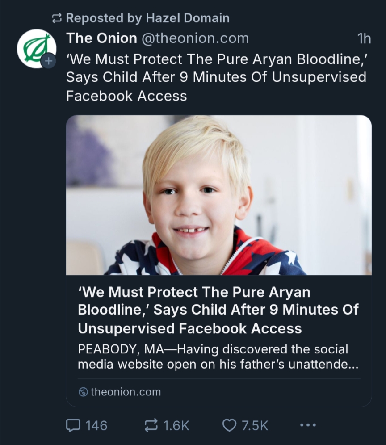Click the 146 replies count
This screenshot has height=445, width=386.
click(96, 425)
